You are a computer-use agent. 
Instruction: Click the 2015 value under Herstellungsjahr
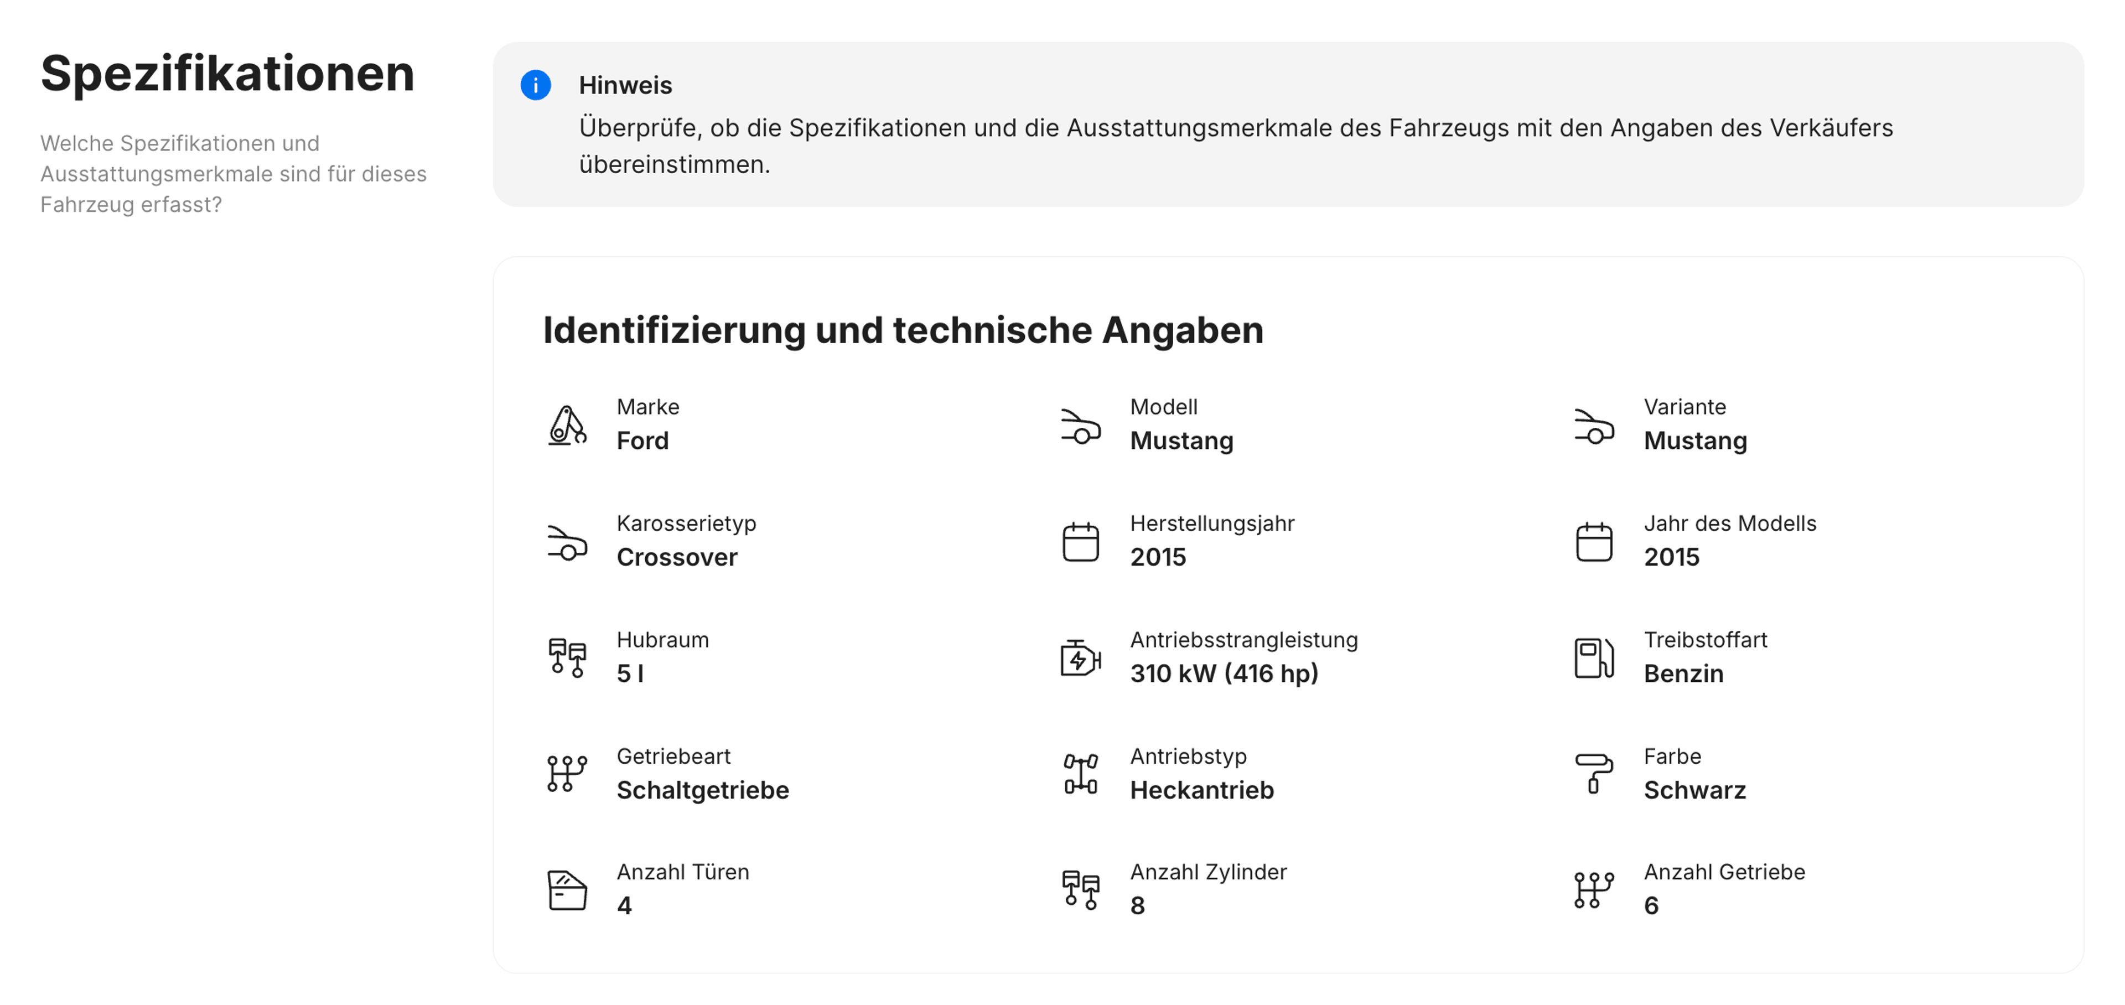coord(1157,557)
